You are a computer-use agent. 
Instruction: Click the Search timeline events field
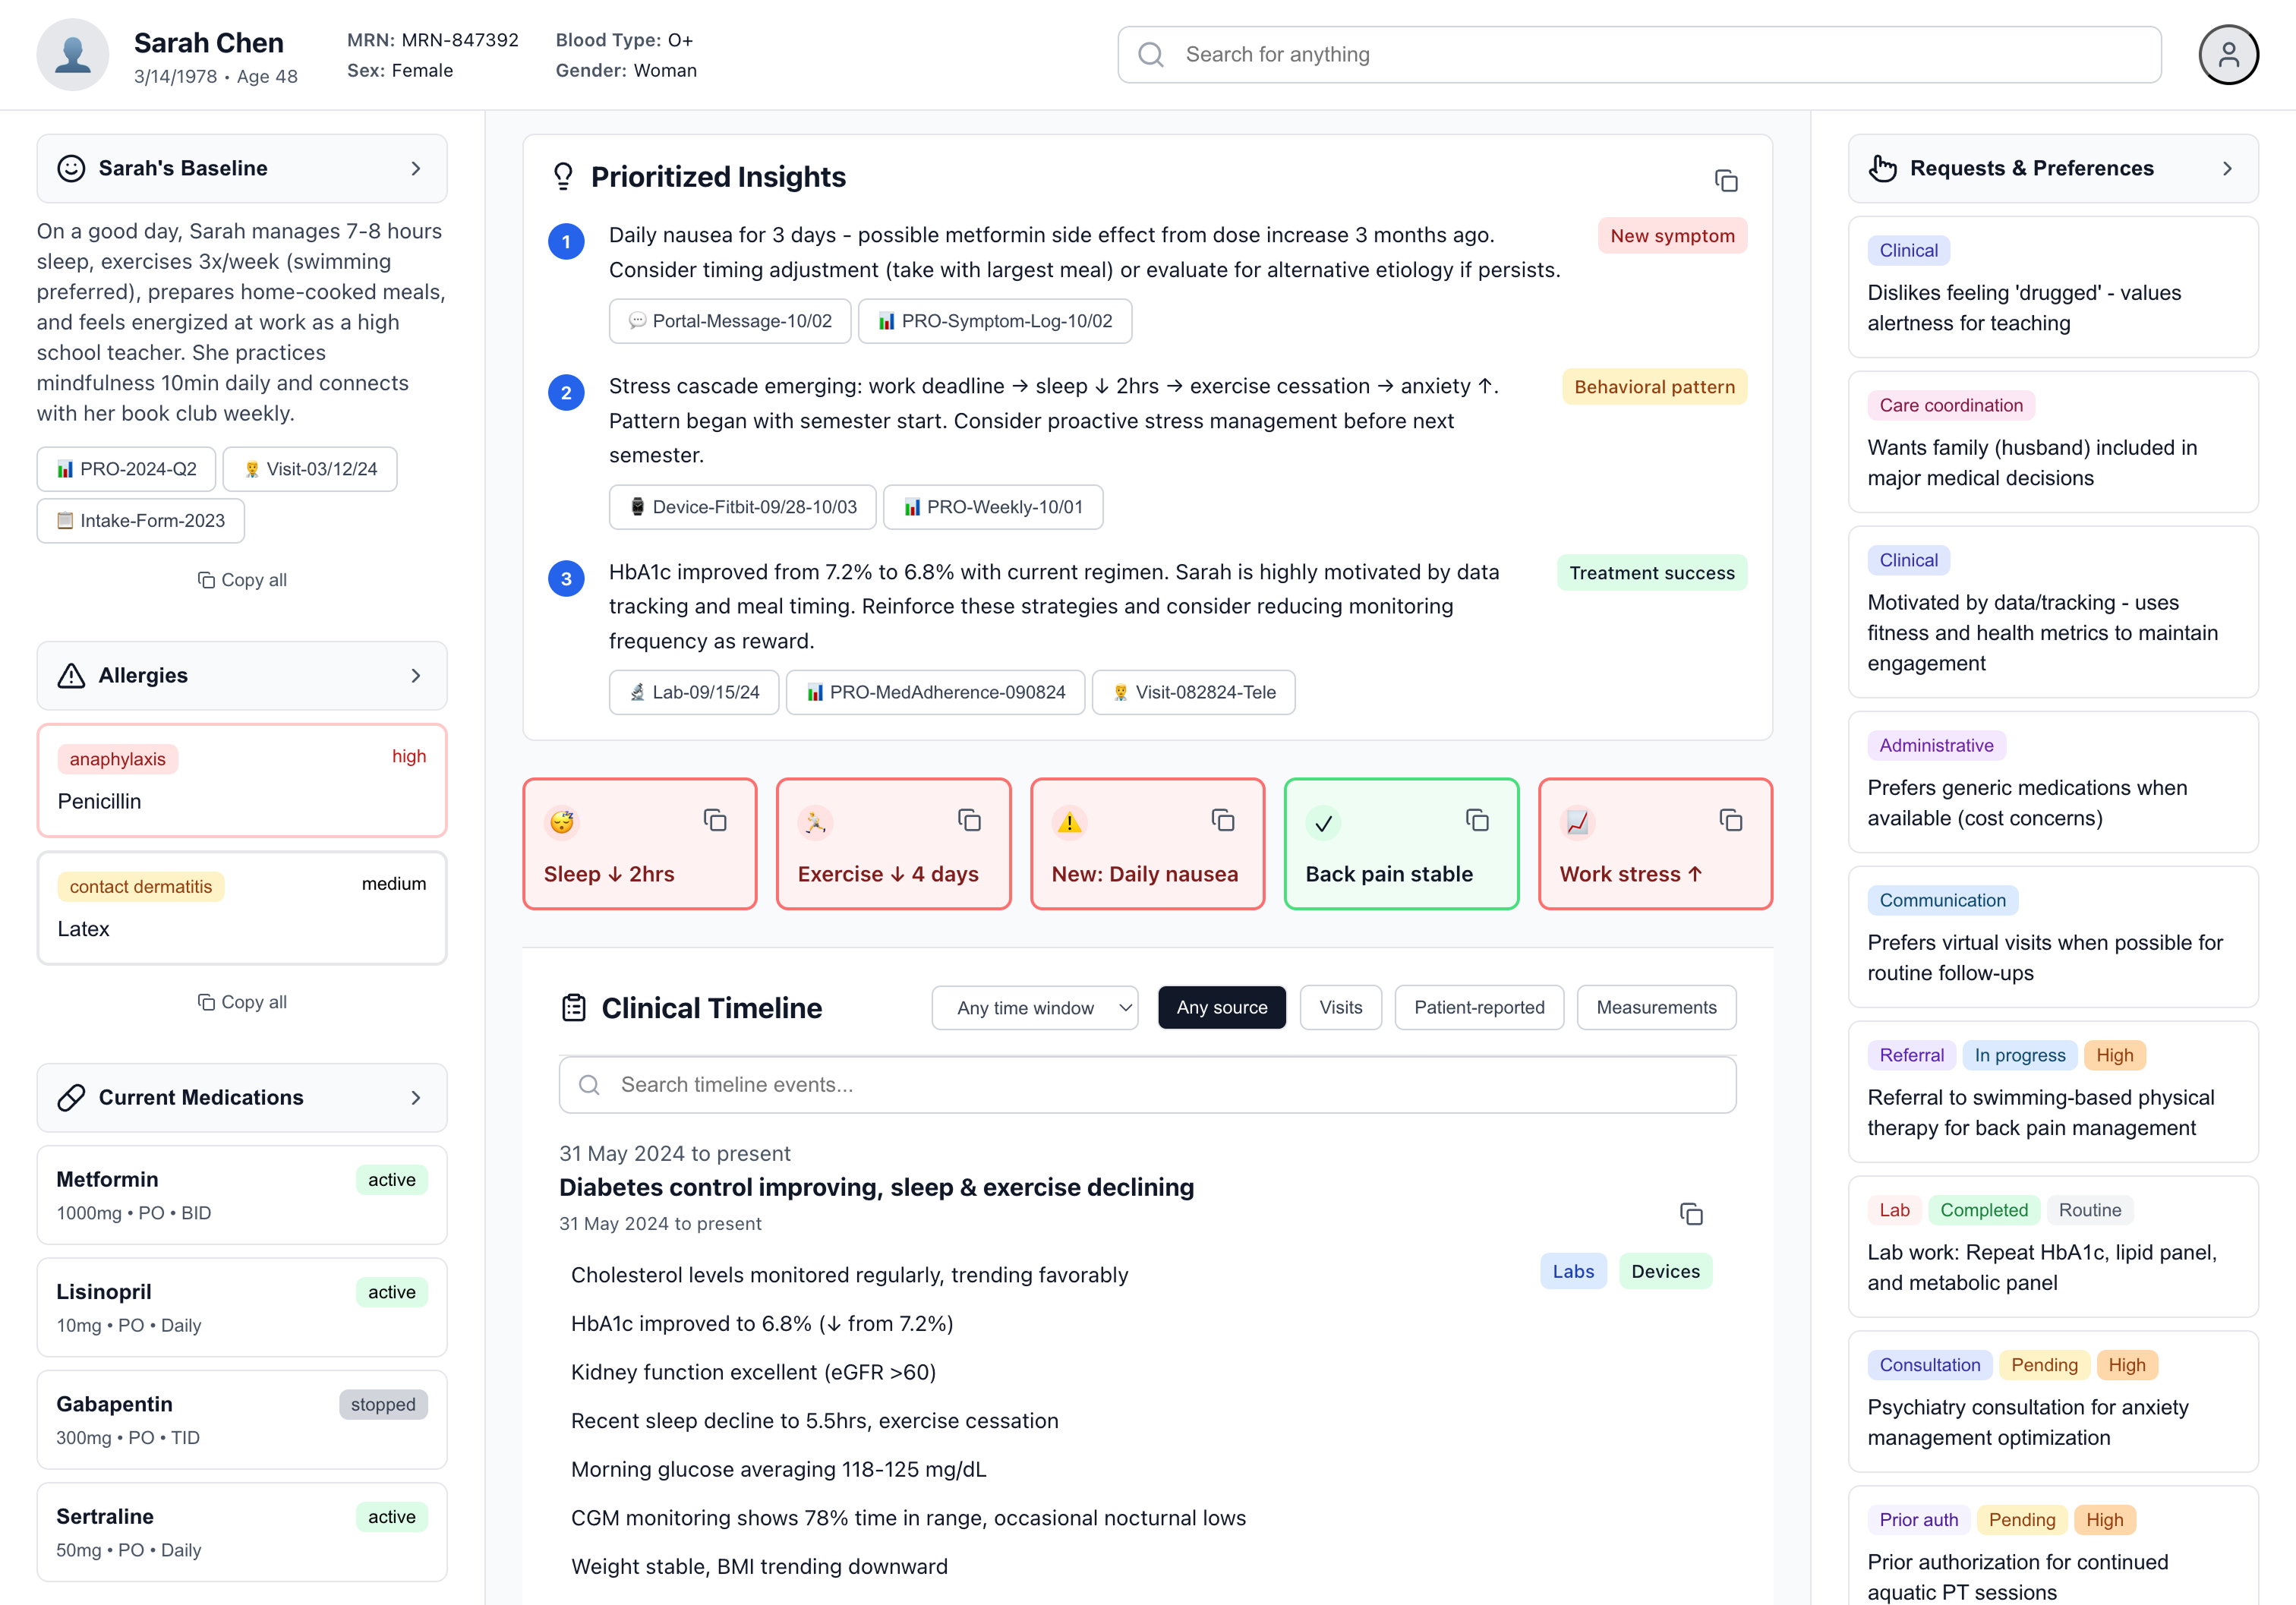(1147, 1085)
